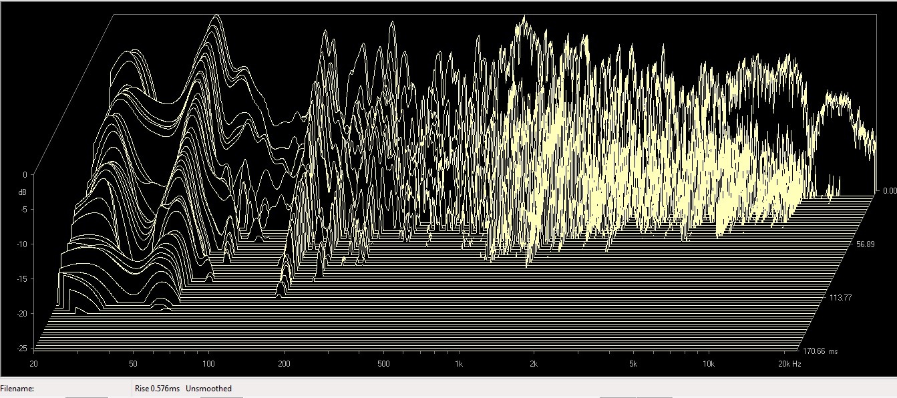Click the "Rise 0.576ms" status bar entry
Image resolution: width=897 pixels, height=398 pixels.
pyautogui.click(x=157, y=388)
